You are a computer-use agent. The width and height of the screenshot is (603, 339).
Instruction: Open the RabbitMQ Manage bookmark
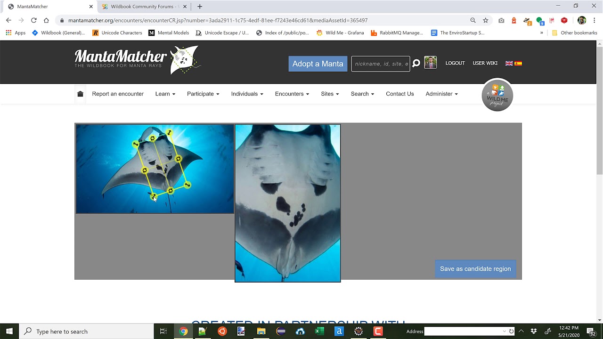(397, 33)
